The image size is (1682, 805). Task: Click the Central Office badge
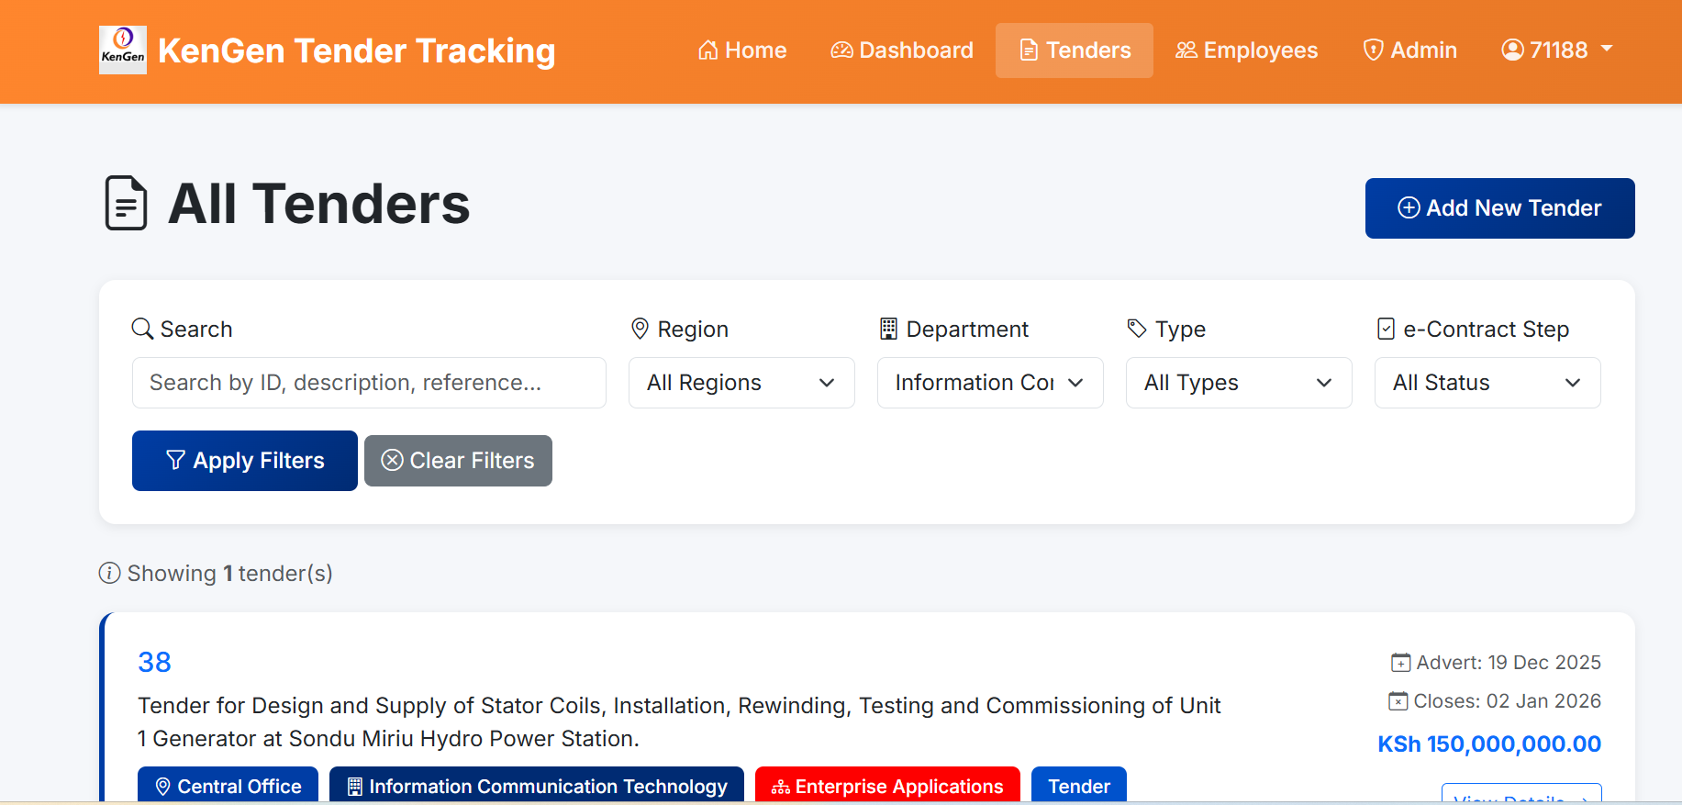point(228,786)
